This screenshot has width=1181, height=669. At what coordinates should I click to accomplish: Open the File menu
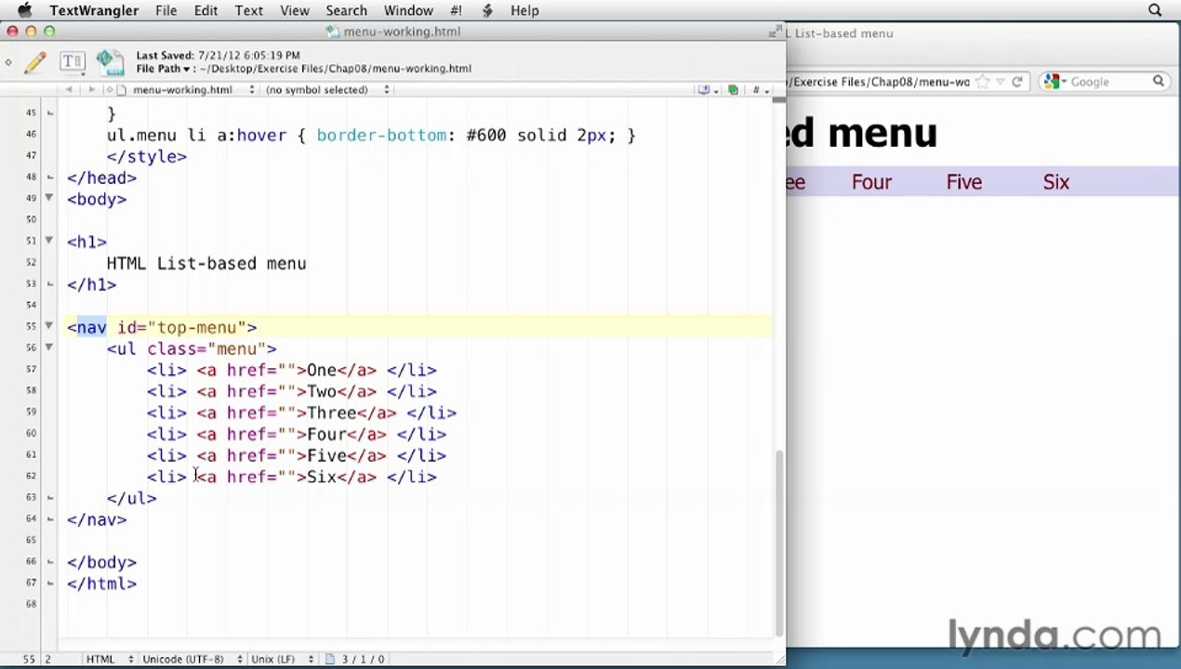[x=166, y=10]
